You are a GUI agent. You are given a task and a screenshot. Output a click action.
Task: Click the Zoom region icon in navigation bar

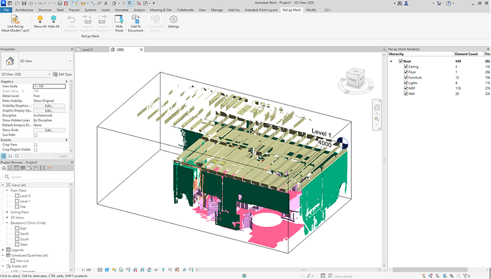(376, 119)
